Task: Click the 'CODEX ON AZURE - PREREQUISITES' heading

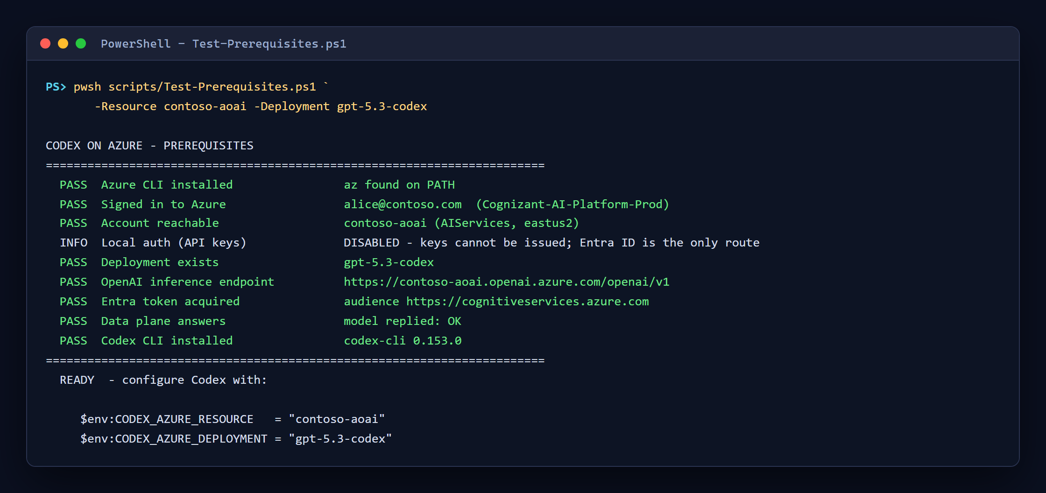Action: 149,146
